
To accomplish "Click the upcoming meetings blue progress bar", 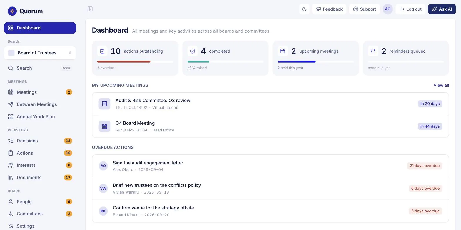I will tap(297, 62).
